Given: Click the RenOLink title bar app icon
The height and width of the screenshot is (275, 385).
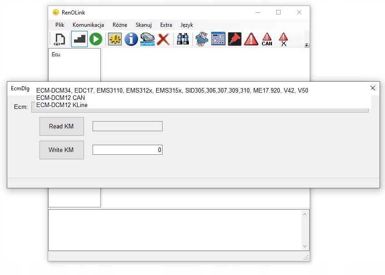Looking at the screenshot, I should (56, 12).
